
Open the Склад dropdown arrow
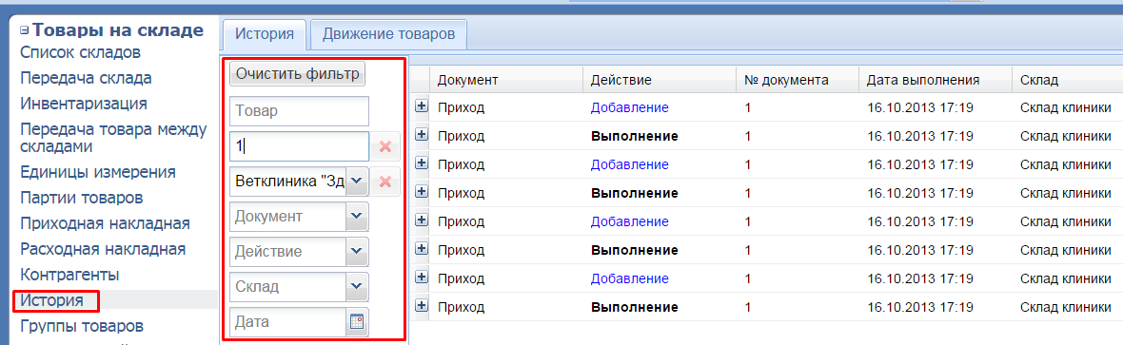tap(357, 286)
